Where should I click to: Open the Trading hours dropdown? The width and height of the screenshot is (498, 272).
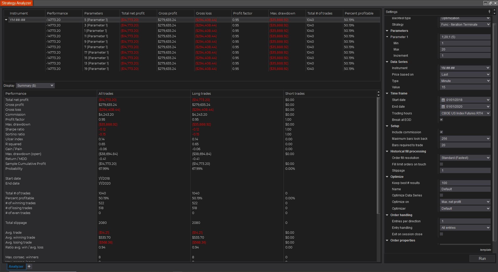point(465,113)
